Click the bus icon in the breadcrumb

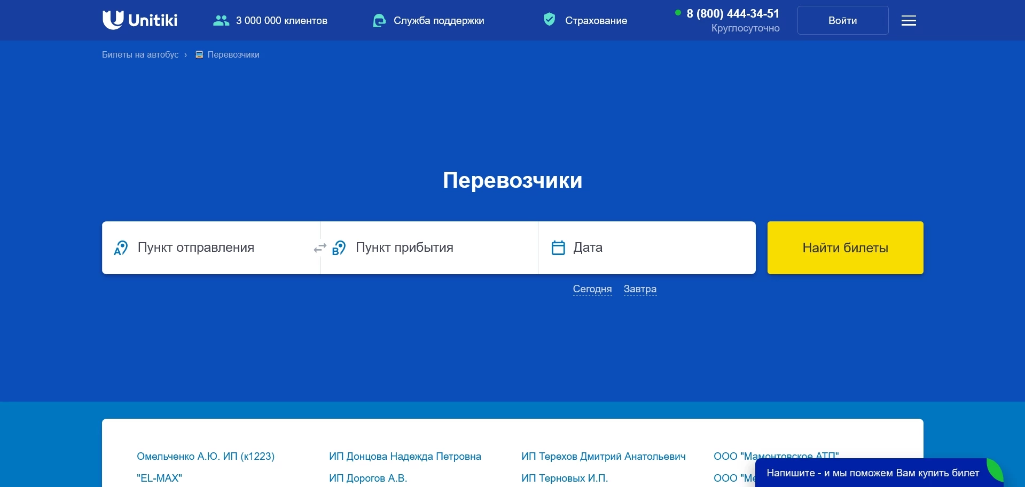[x=198, y=54]
